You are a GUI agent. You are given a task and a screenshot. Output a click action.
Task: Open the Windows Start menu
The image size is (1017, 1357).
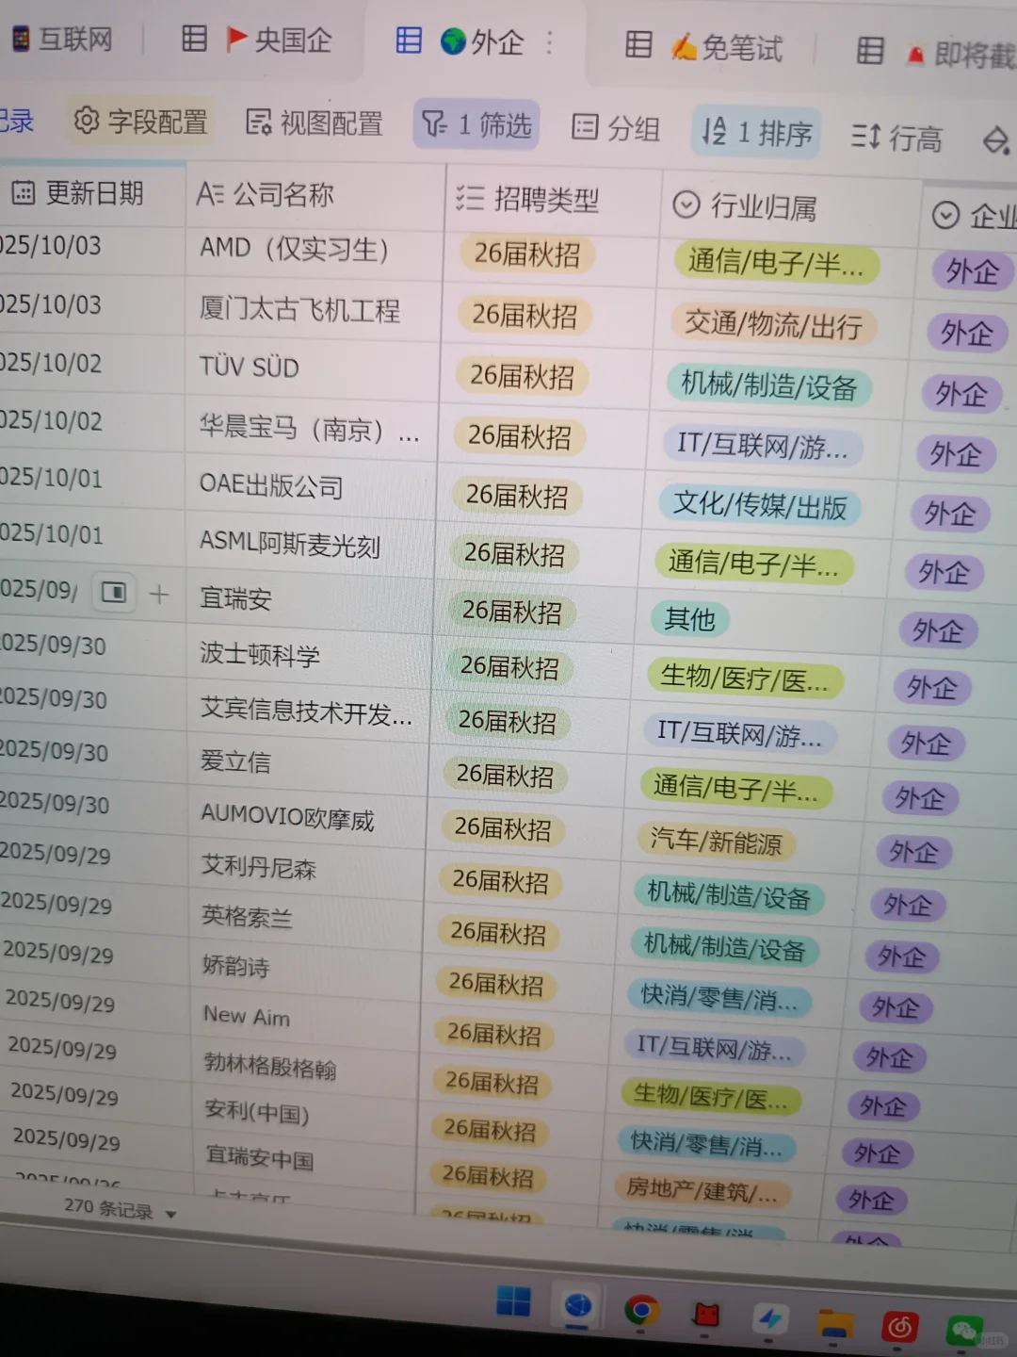pos(513,1301)
